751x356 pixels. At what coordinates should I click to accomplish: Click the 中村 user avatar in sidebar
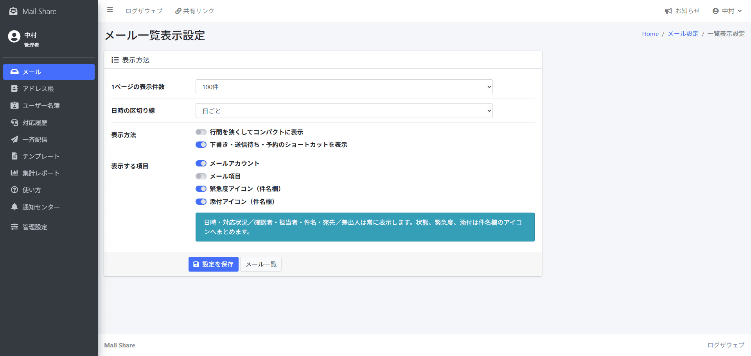pos(14,36)
